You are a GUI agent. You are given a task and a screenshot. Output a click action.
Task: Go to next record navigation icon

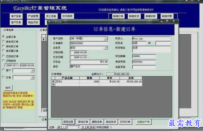[83, 127]
